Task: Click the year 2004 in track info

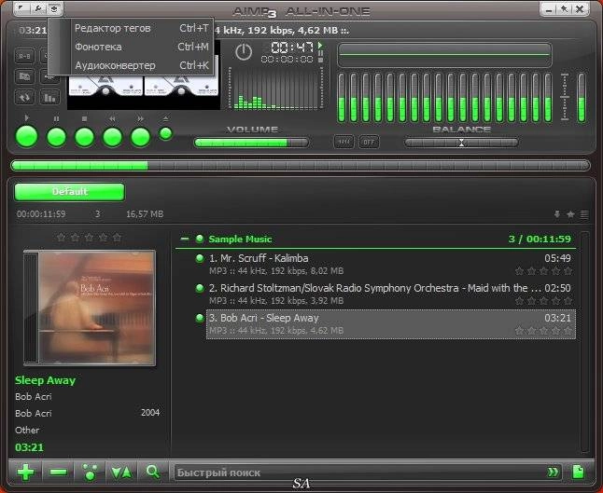Action: click(x=150, y=413)
